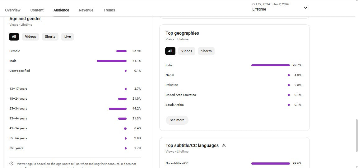Click the 25–34 years age bar

[118, 109]
